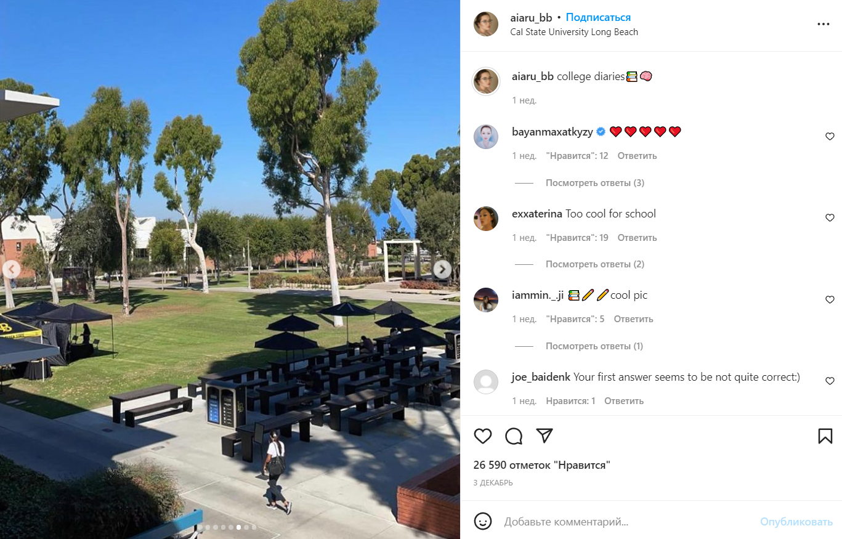Go to next photo using right arrow

pos(442,269)
